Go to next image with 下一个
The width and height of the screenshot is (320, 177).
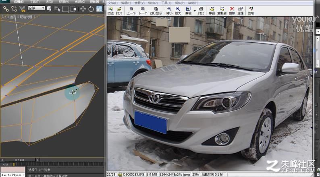point(143,11)
